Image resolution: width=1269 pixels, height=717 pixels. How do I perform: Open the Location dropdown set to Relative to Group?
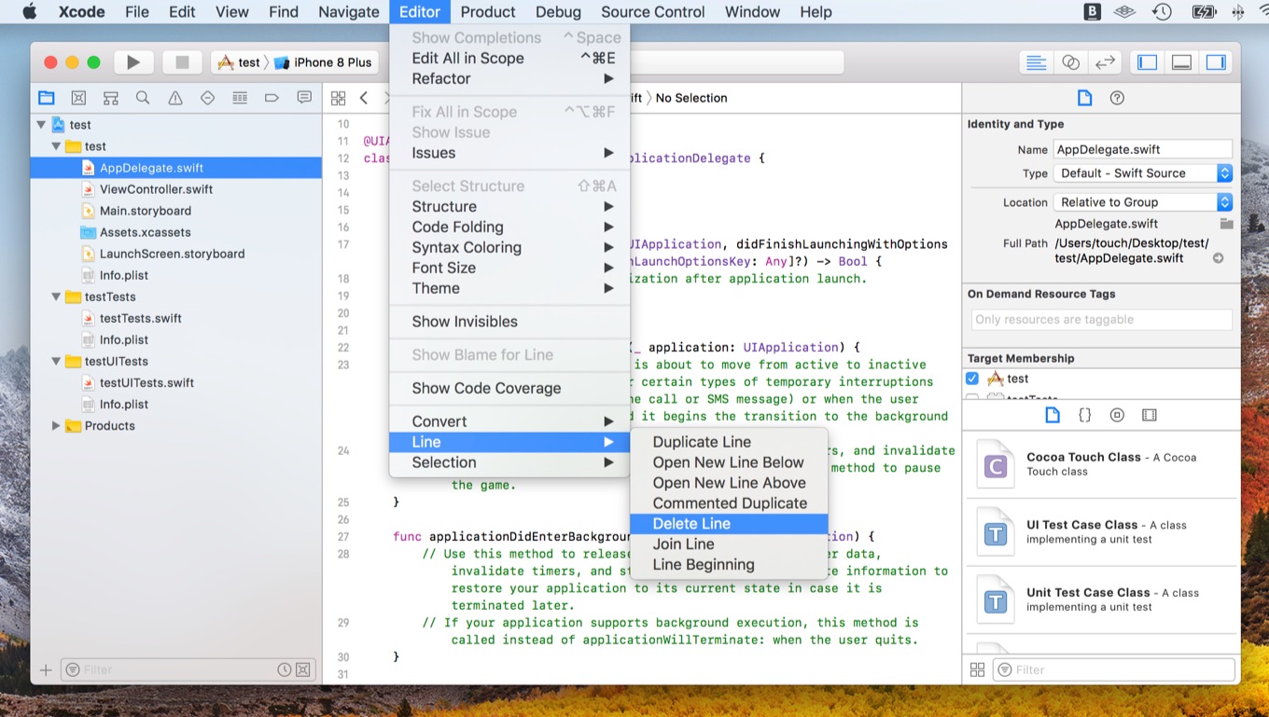click(1142, 201)
